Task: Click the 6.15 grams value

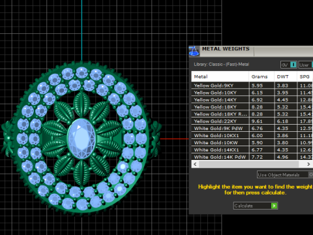Action: pos(257,93)
